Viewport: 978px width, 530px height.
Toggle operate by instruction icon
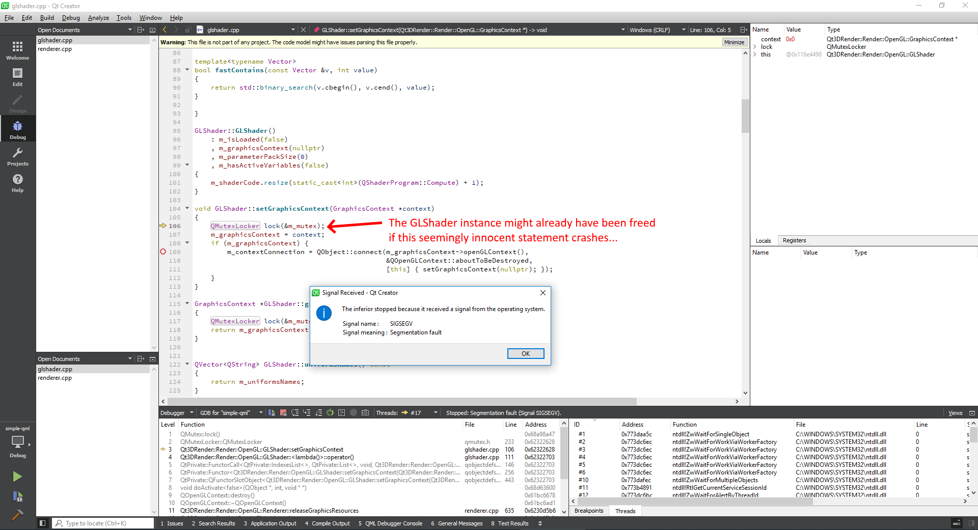pos(342,413)
